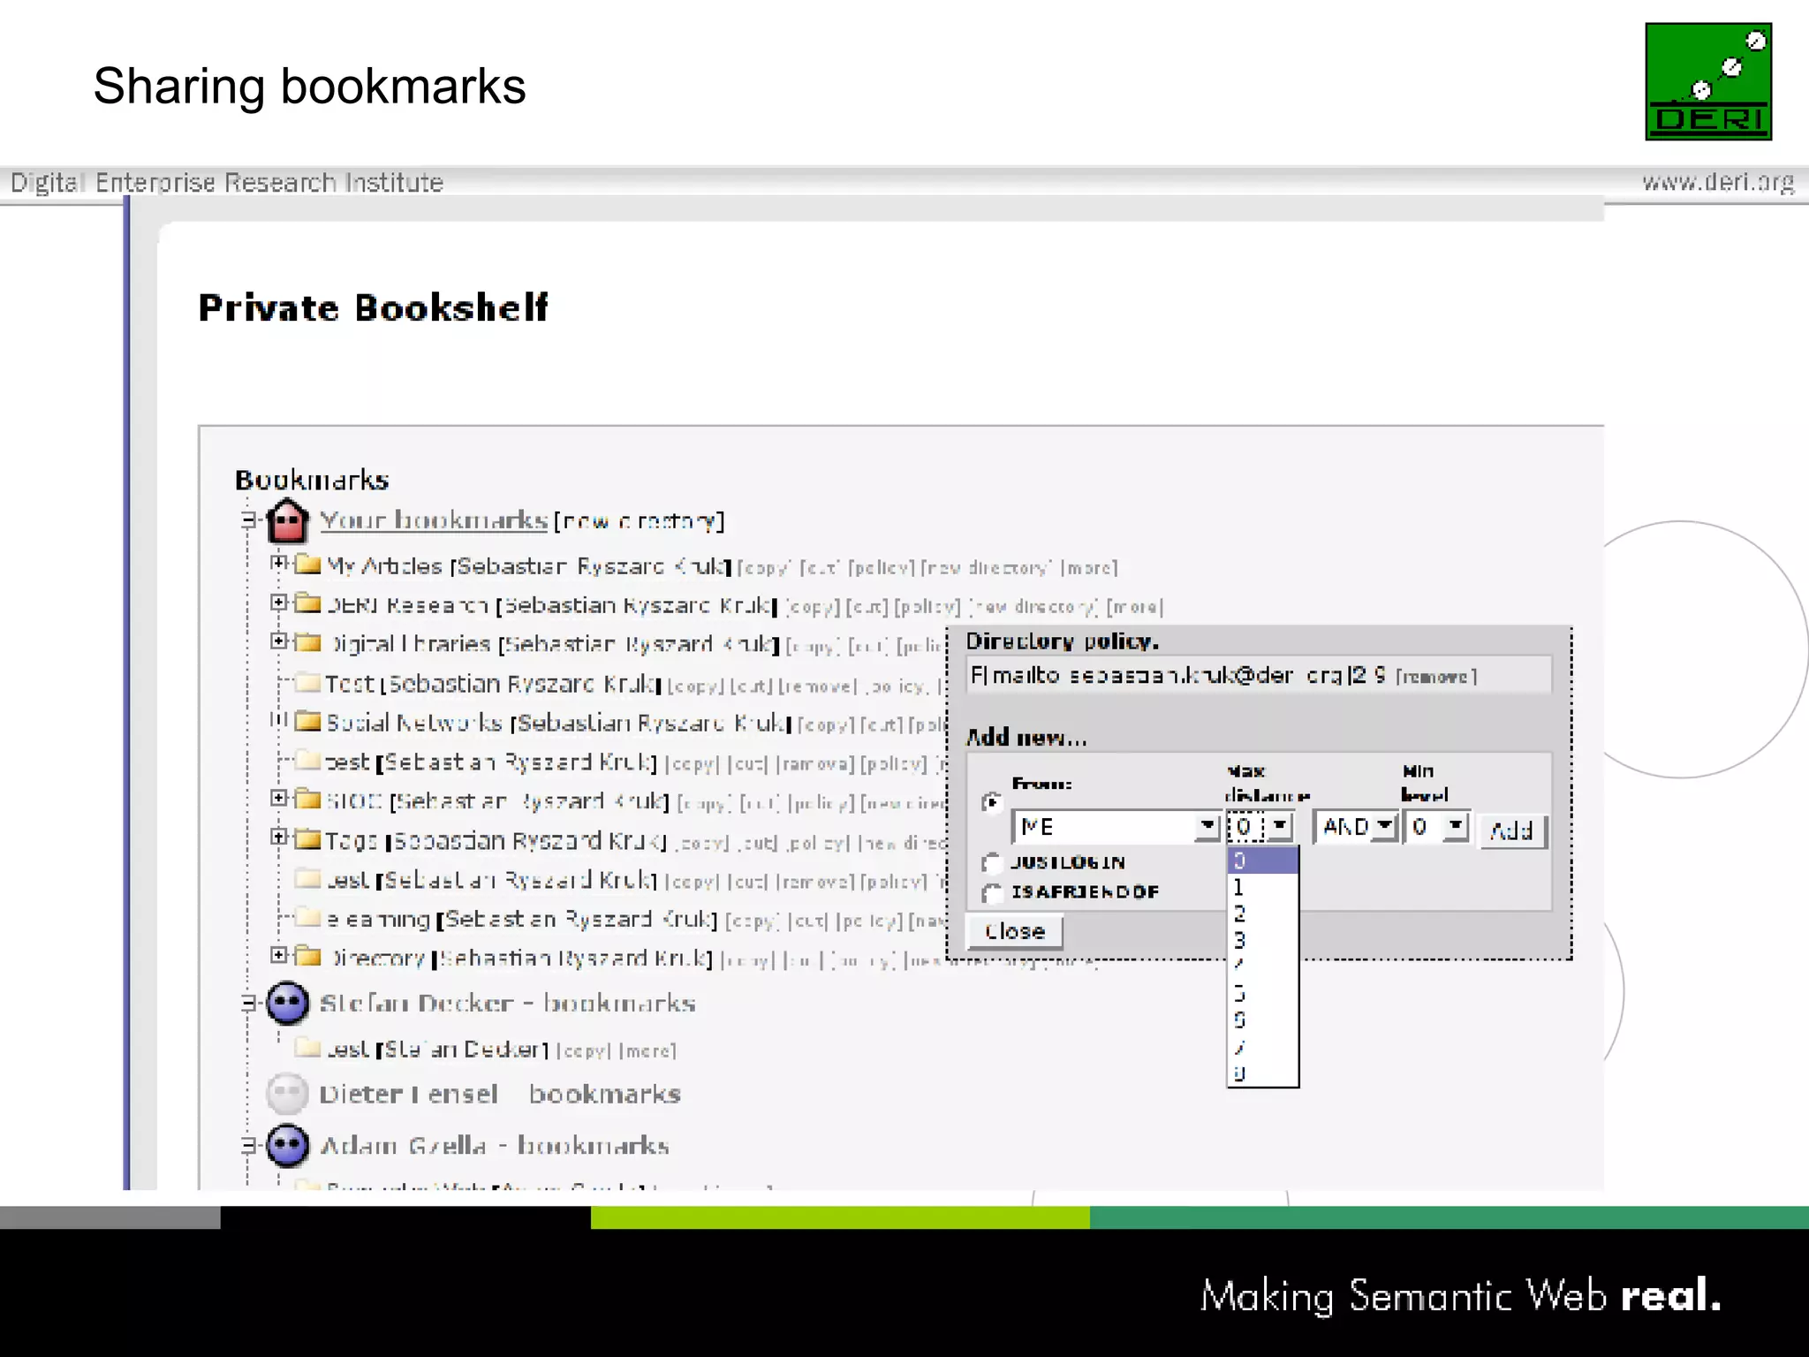Collapse the Stefan Decker bookmarks node
1809x1357 pixels.
pyautogui.click(x=250, y=1003)
